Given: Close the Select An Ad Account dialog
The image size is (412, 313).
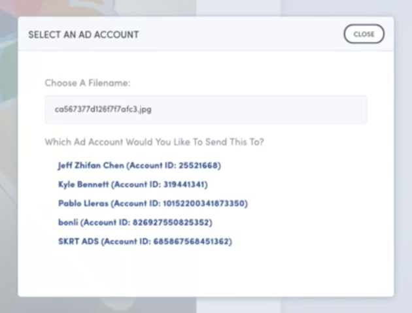Looking at the screenshot, I should click(364, 34).
